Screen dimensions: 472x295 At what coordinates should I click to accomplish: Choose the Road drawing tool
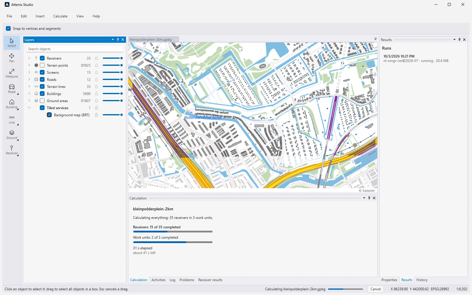click(12, 88)
